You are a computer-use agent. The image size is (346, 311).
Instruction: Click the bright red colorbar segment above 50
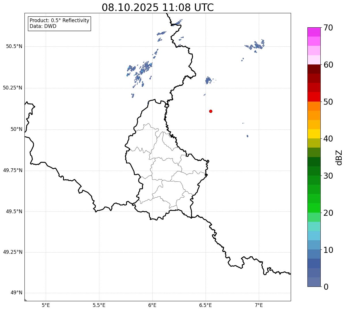(x=314, y=97)
